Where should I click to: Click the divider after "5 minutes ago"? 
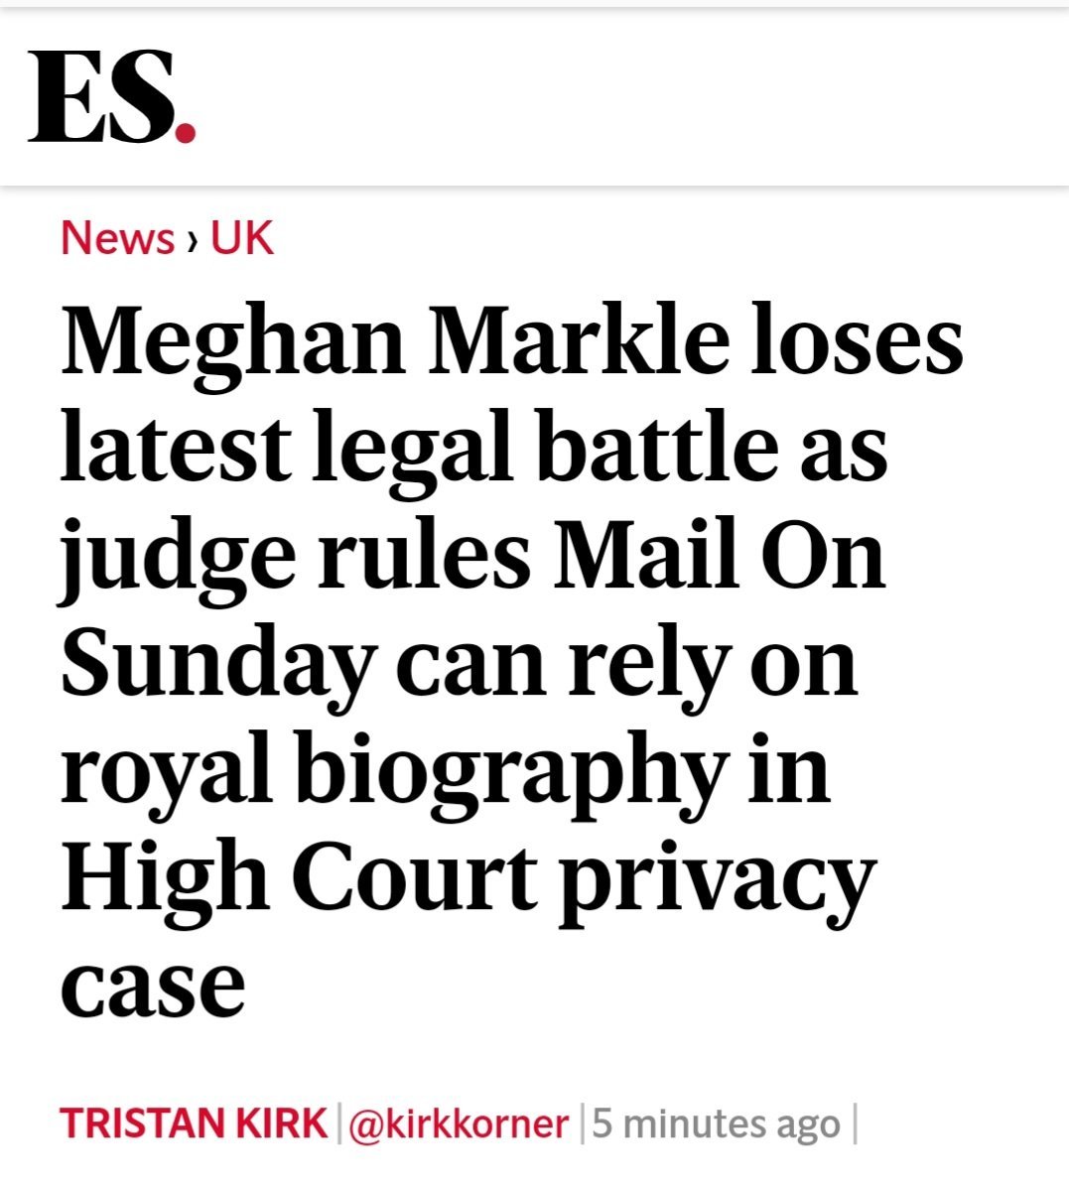(x=854, y=1123)
